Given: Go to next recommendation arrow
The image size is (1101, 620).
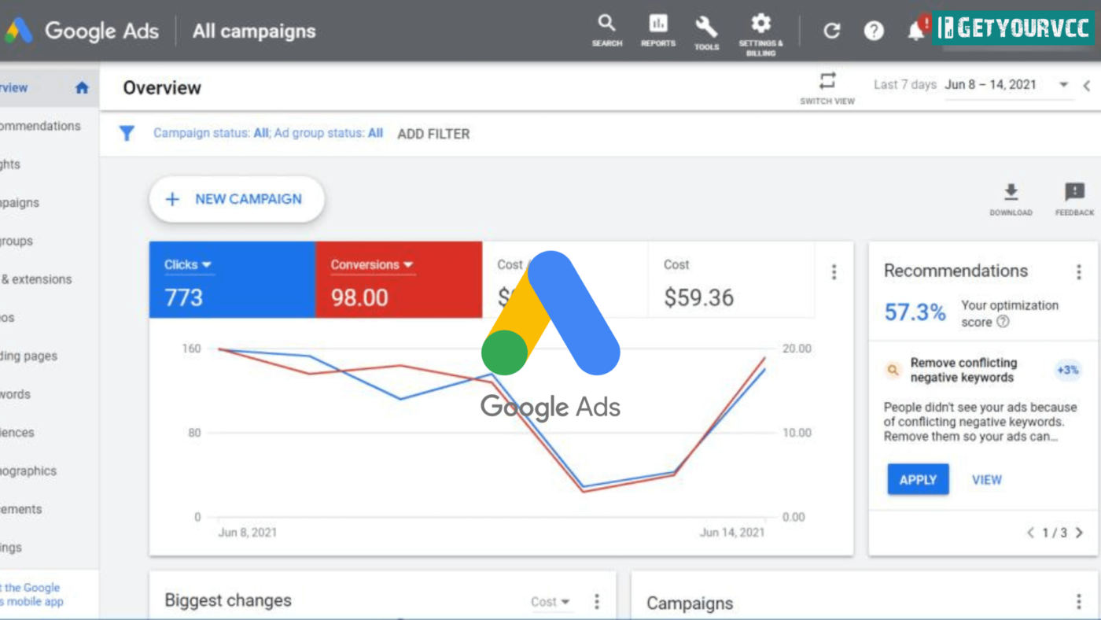Looking at the screenshot, I should coord(1079,533).
